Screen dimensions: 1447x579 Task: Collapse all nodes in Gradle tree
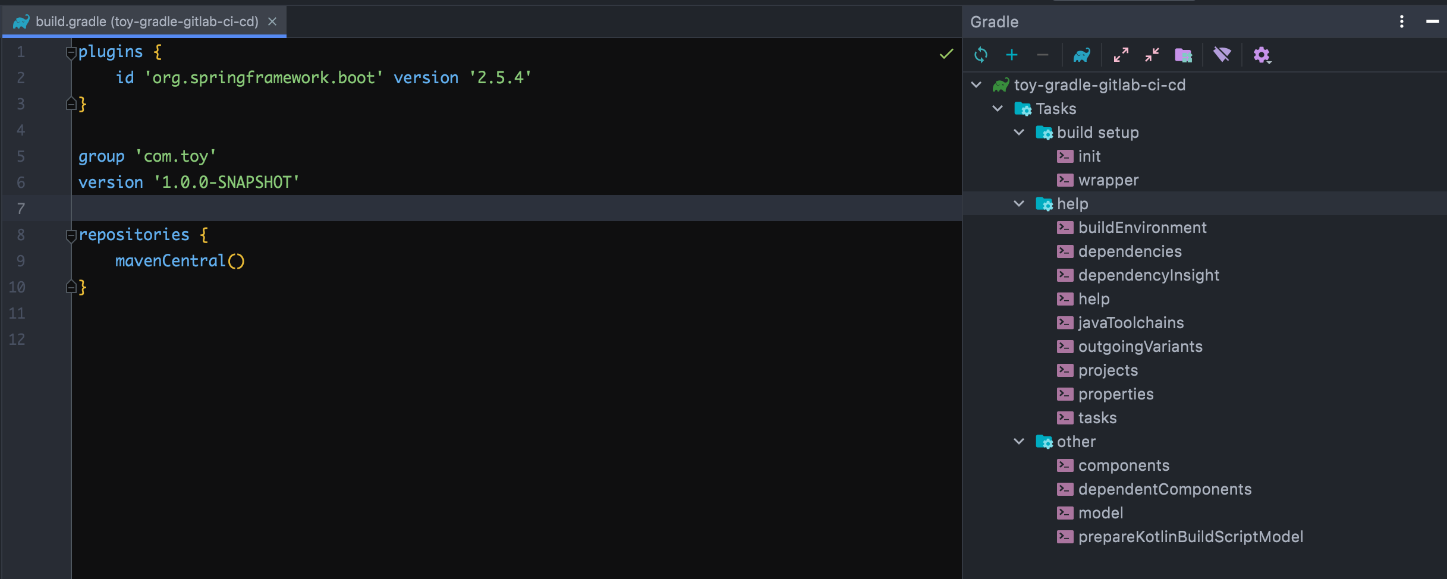tap(1152, 55)
